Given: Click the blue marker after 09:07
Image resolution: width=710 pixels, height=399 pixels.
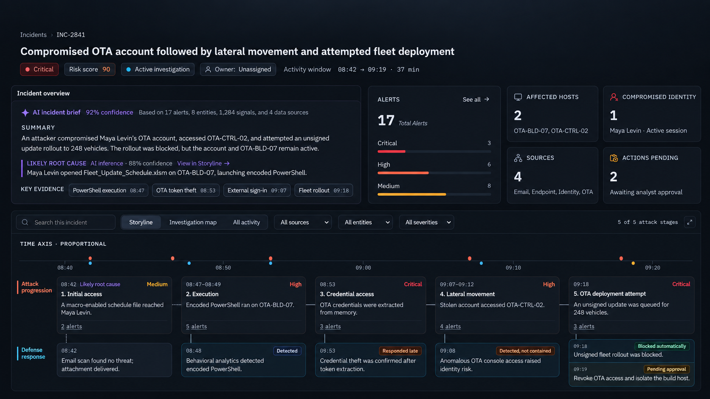Looking at the screenshot, I should 481,263.
